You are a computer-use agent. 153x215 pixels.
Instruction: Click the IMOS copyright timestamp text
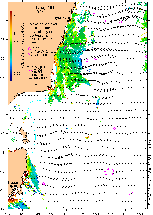(x=150, y=172)
